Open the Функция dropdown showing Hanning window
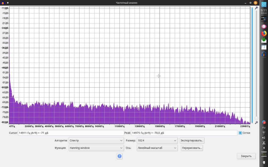The width and height of the screenshot is (268, 167). (x=96, y=148)
